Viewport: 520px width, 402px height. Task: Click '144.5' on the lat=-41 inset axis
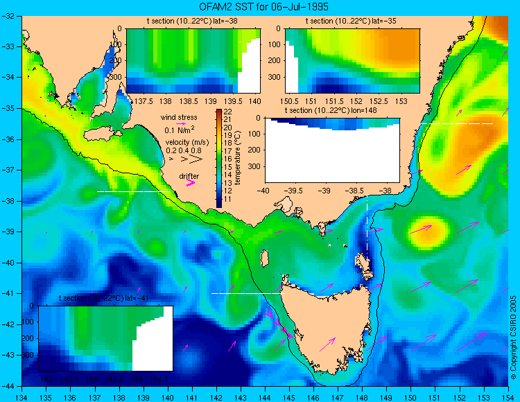click(159, 379)
